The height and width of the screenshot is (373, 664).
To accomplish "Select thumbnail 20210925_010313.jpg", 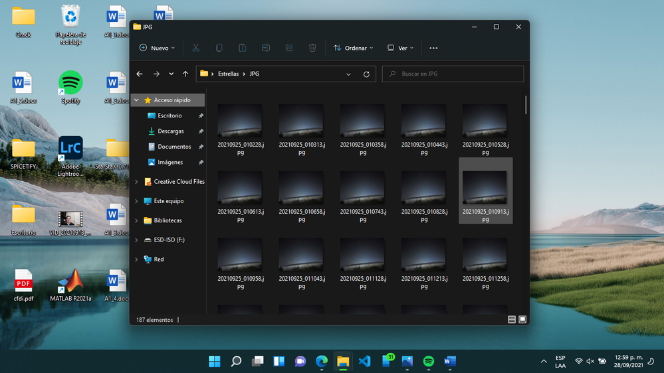I will tap(302, 130).
